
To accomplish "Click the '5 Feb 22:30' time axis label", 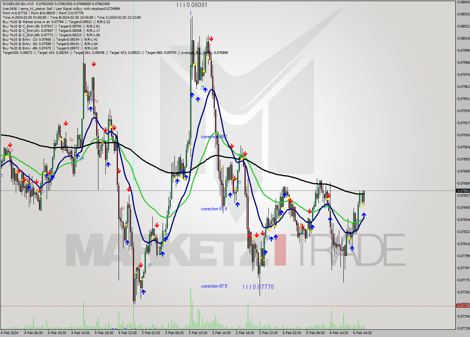I will (x=268, y=333).
